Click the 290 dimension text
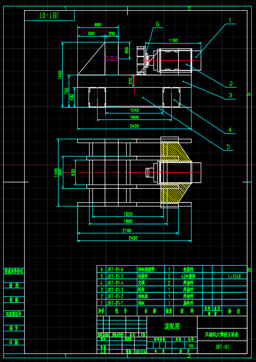256x362 pixels. 111,33
